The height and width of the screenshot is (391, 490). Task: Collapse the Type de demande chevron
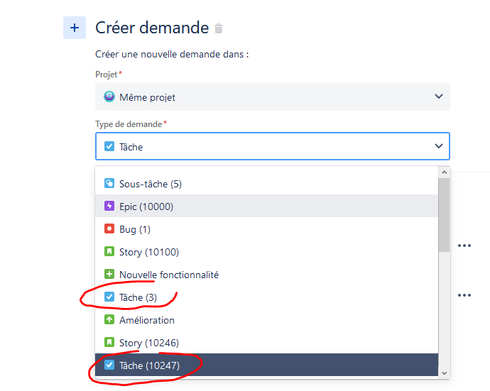[439, 146]
